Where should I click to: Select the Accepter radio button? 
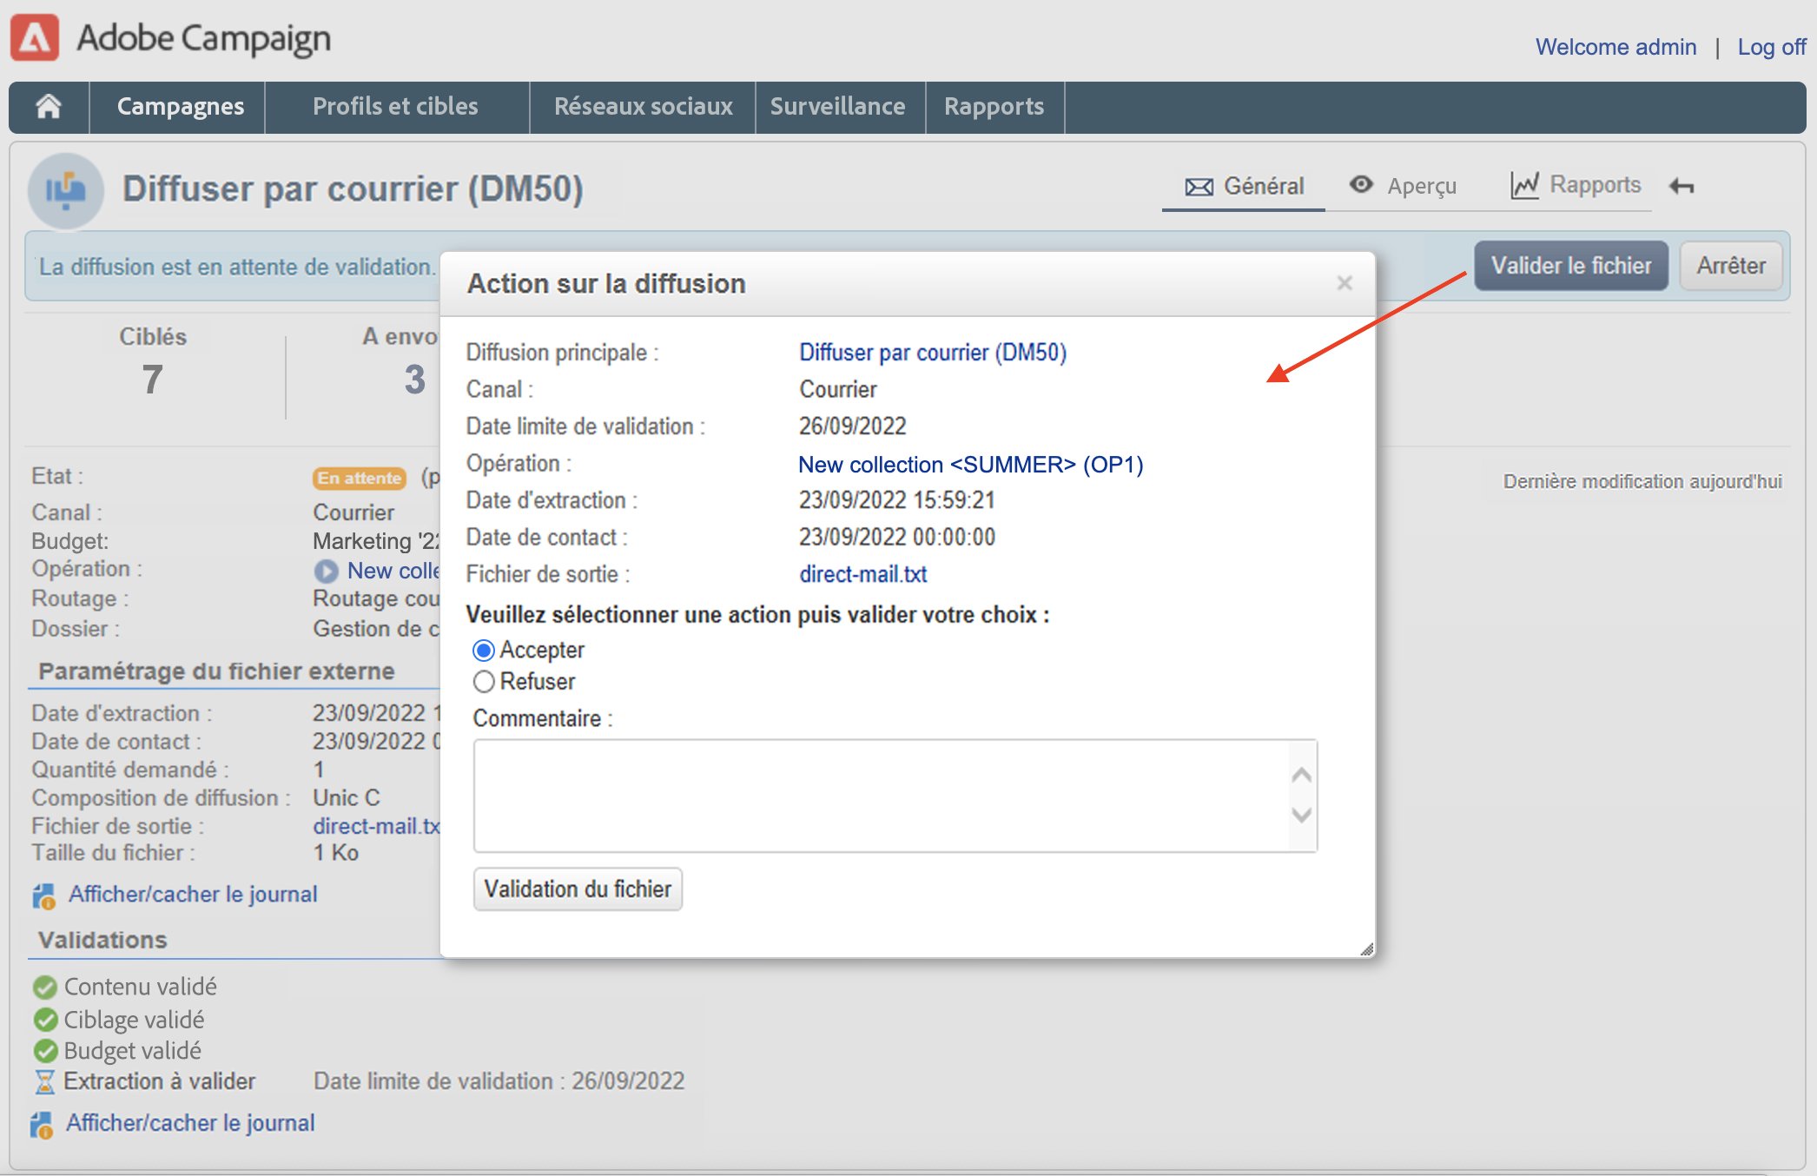pyautogui.click(x=484, y=651)
